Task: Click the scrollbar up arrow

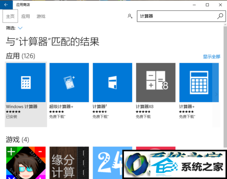Action: 225,25
